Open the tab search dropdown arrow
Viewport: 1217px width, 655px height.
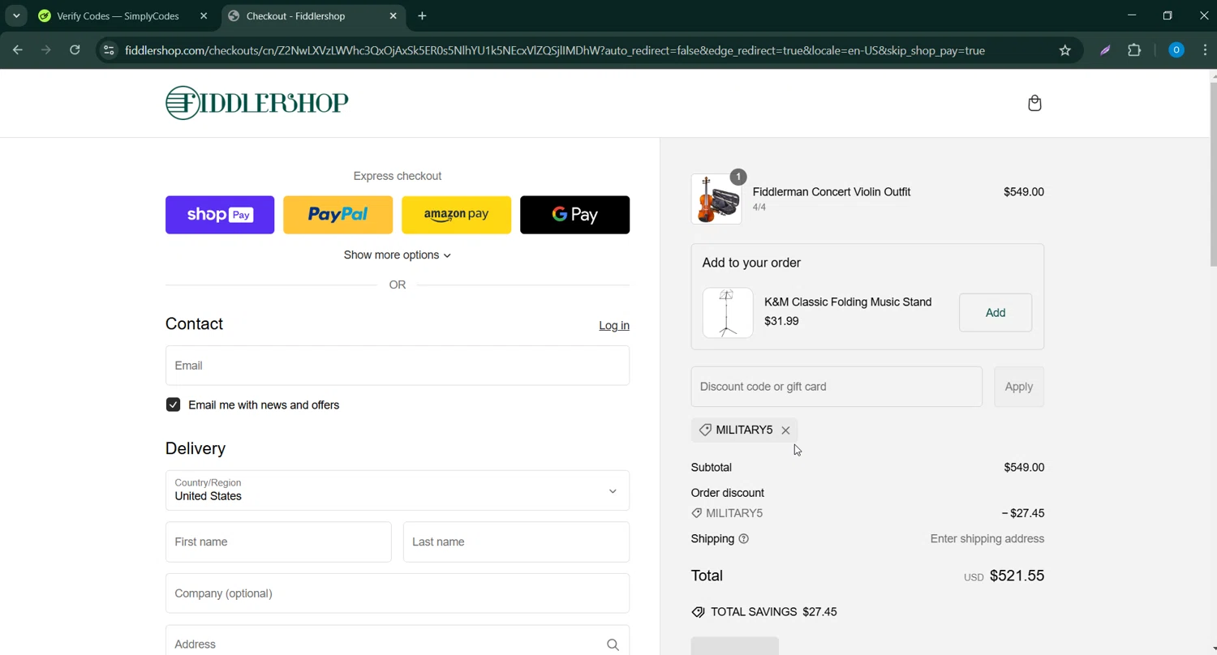16,16
